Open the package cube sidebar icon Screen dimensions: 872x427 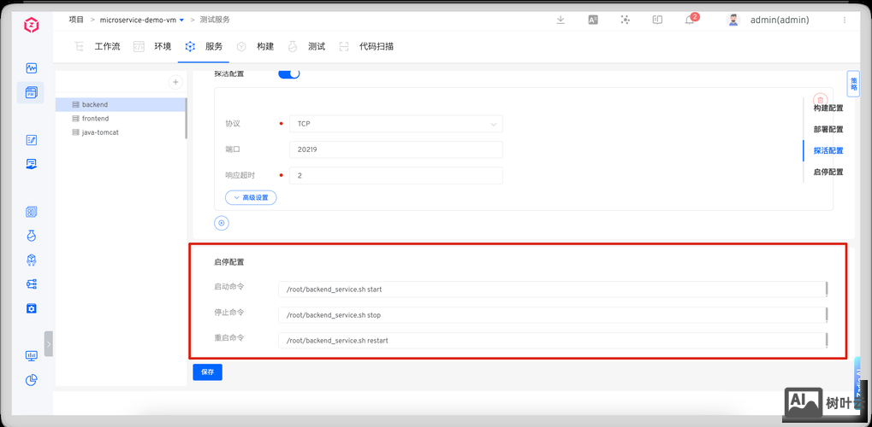pos(31,260)
